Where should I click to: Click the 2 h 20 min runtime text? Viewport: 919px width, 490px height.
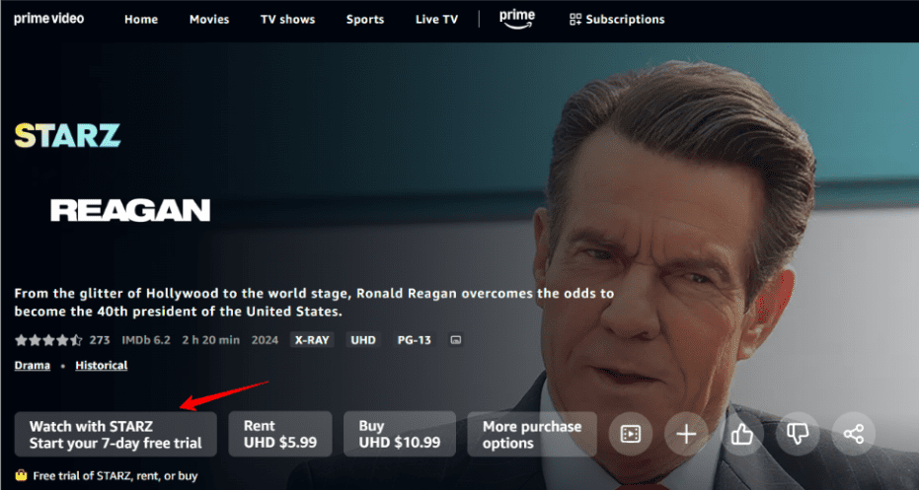tap(210, 340)
